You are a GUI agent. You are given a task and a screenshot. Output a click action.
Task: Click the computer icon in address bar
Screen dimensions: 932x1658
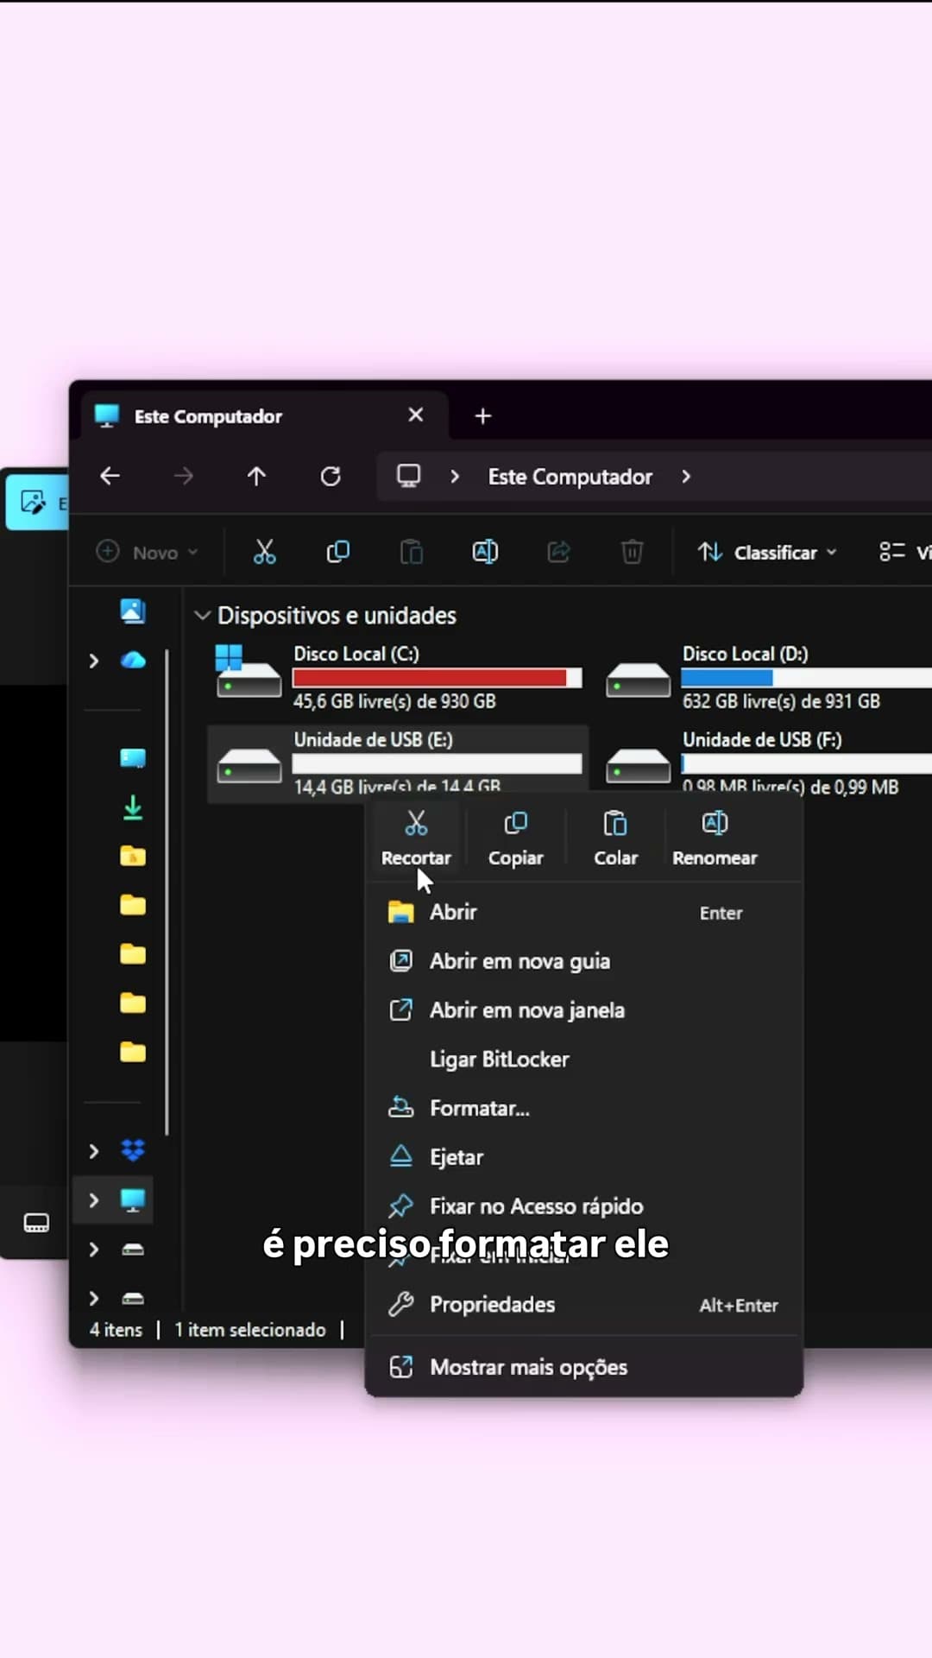coord(408,476)
